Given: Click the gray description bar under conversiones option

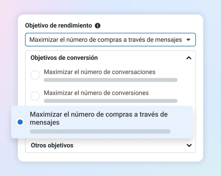Looking at the screenshot, I should tap(110, 101).
